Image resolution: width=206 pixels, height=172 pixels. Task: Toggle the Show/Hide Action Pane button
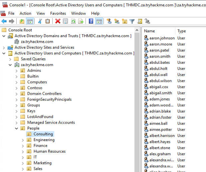tap(99, 21)
